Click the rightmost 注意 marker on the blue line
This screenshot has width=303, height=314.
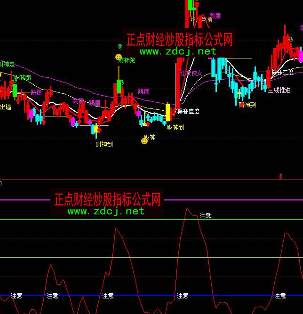coord(280,296)
